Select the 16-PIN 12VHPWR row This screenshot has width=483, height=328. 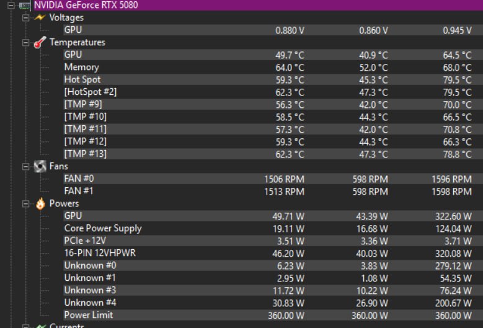click(x=273, y=253)
